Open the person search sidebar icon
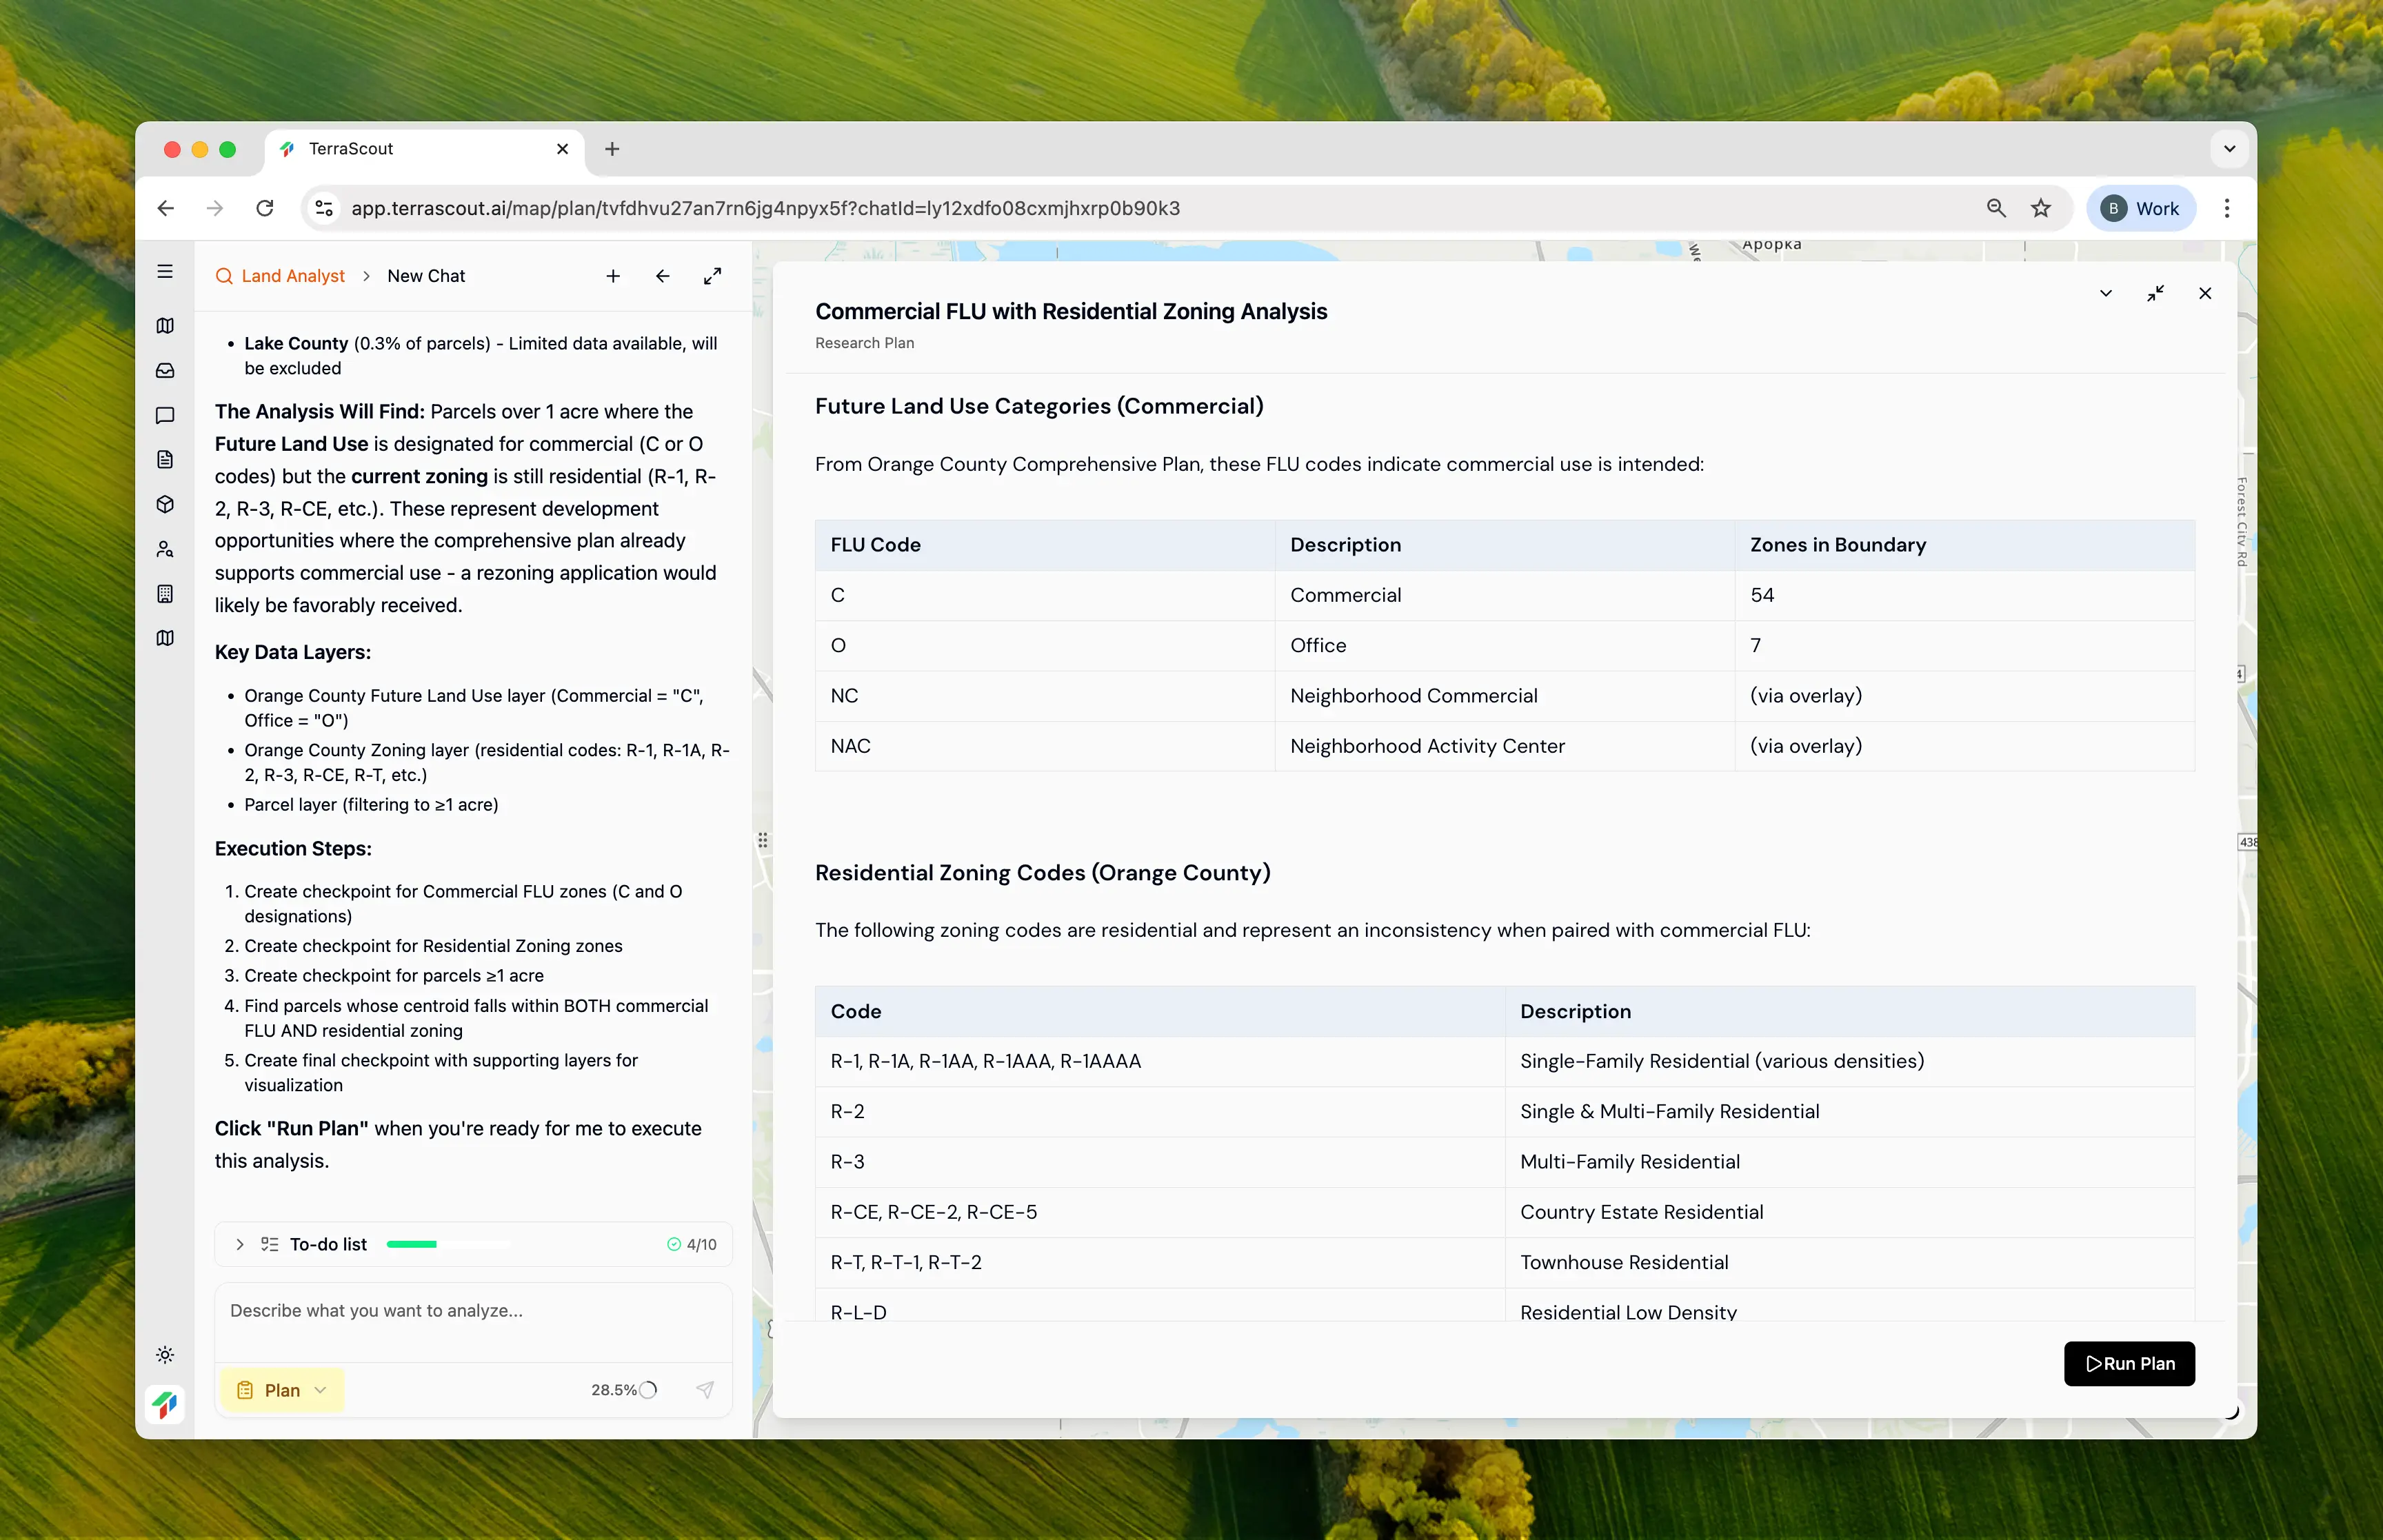 click(165, 549)
